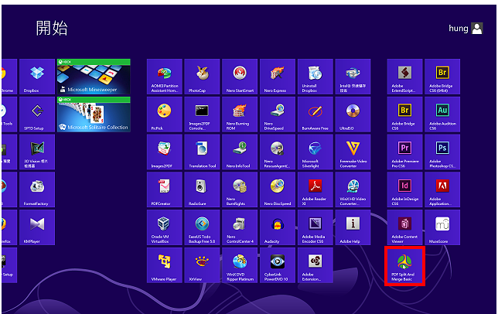The height and width of the screenshot is (314, 498).
Task: Open Adobe InDesign CS6 tile
Action: tap(404, 189)
